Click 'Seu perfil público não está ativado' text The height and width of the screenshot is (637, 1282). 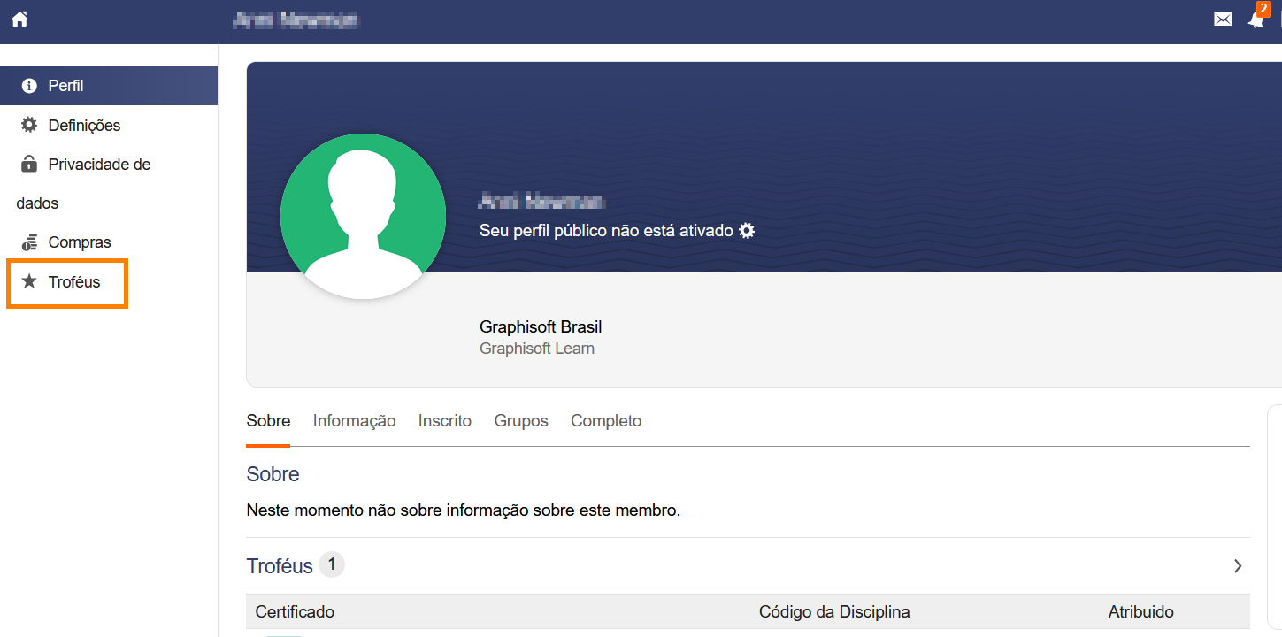coord(606,231)
